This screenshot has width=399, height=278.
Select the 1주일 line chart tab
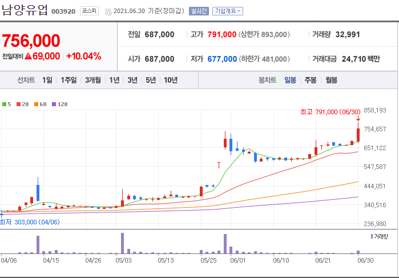click(x=68, y=80)
